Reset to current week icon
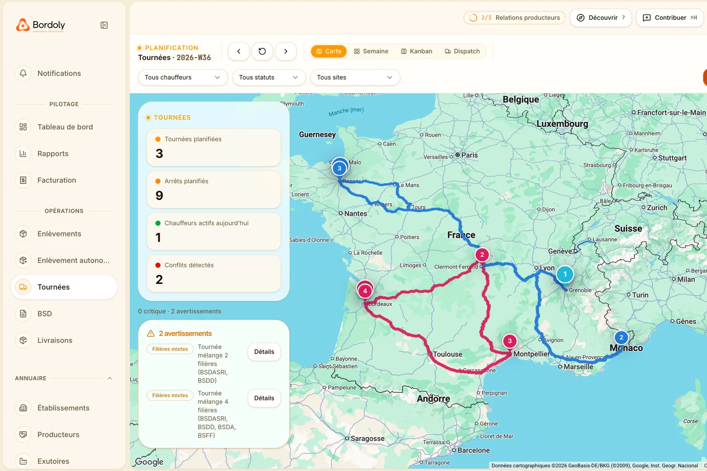 click(262, 51)
